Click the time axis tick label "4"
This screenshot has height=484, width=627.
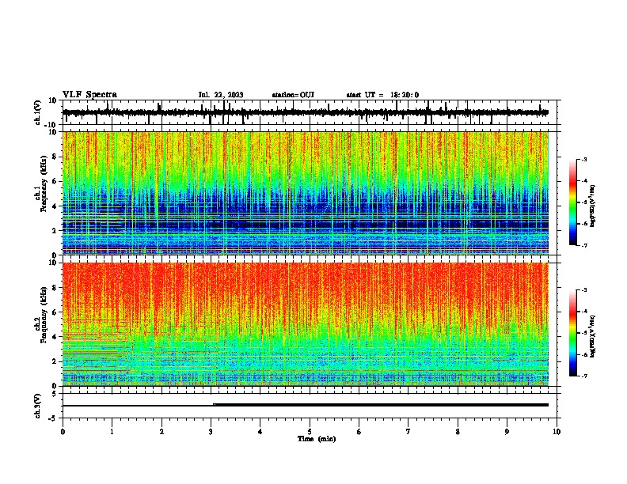tap(260, 432)
